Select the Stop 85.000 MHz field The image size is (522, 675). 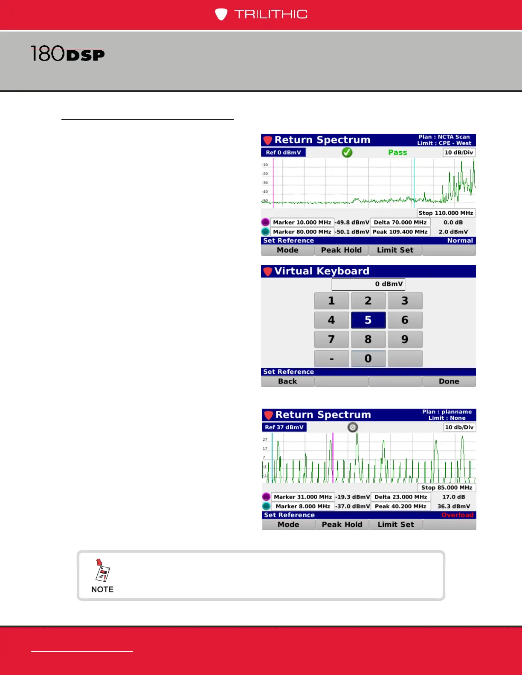447,487
